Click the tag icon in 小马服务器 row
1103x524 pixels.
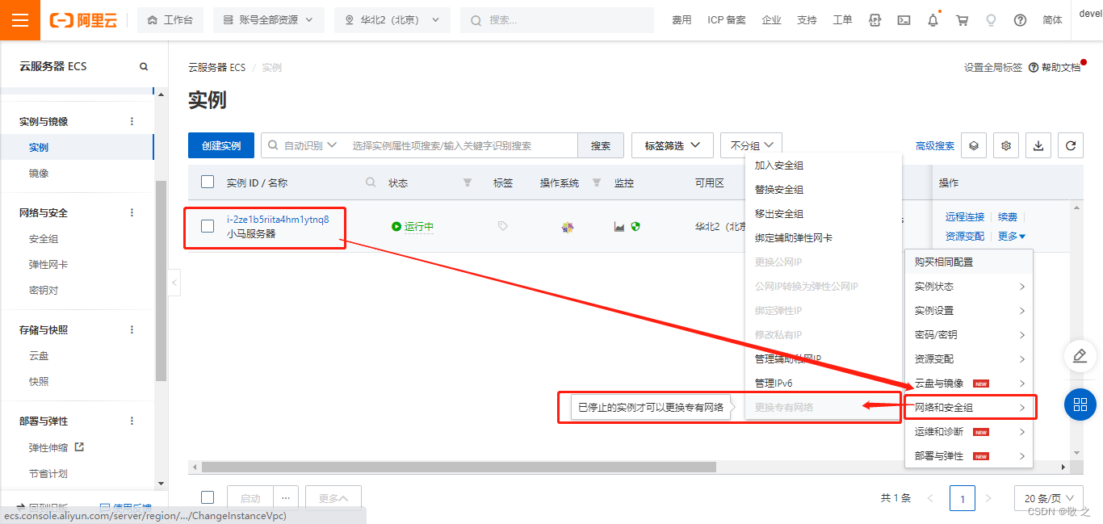[x=503, y=227]
